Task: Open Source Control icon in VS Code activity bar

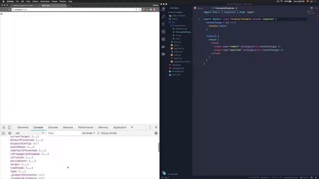Action: pos(163,24)
